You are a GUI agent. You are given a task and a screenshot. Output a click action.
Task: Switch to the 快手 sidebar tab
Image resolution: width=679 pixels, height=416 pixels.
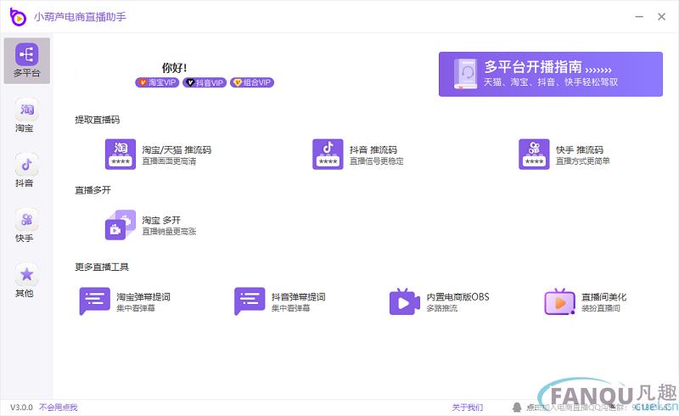coord(27,226)
